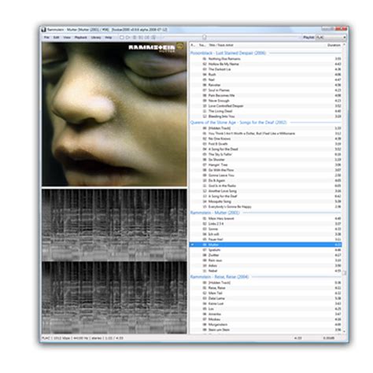Select track 'Keine Lust'
The height and width of the screenshot is (373, 373).
[x=265, y=304]
